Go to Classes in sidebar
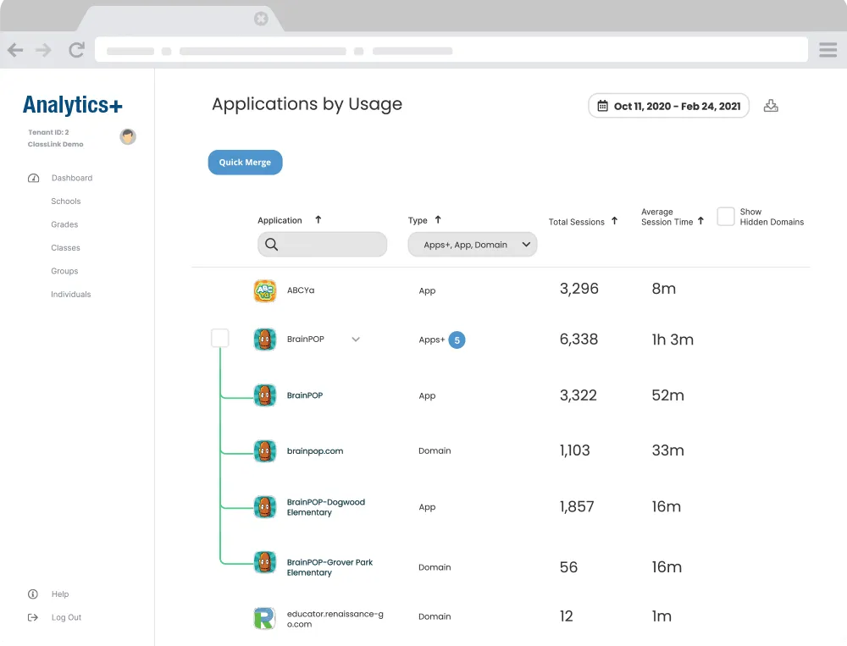The image size is (847, 646). pos(65,247)
